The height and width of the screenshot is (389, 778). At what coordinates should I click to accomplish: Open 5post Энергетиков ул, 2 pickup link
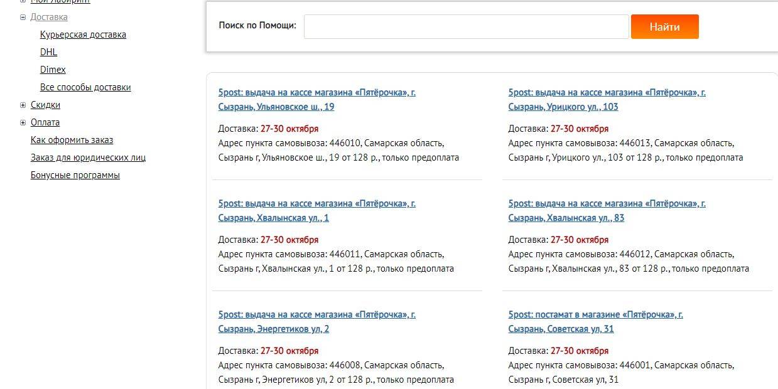(x=317, y=321)
